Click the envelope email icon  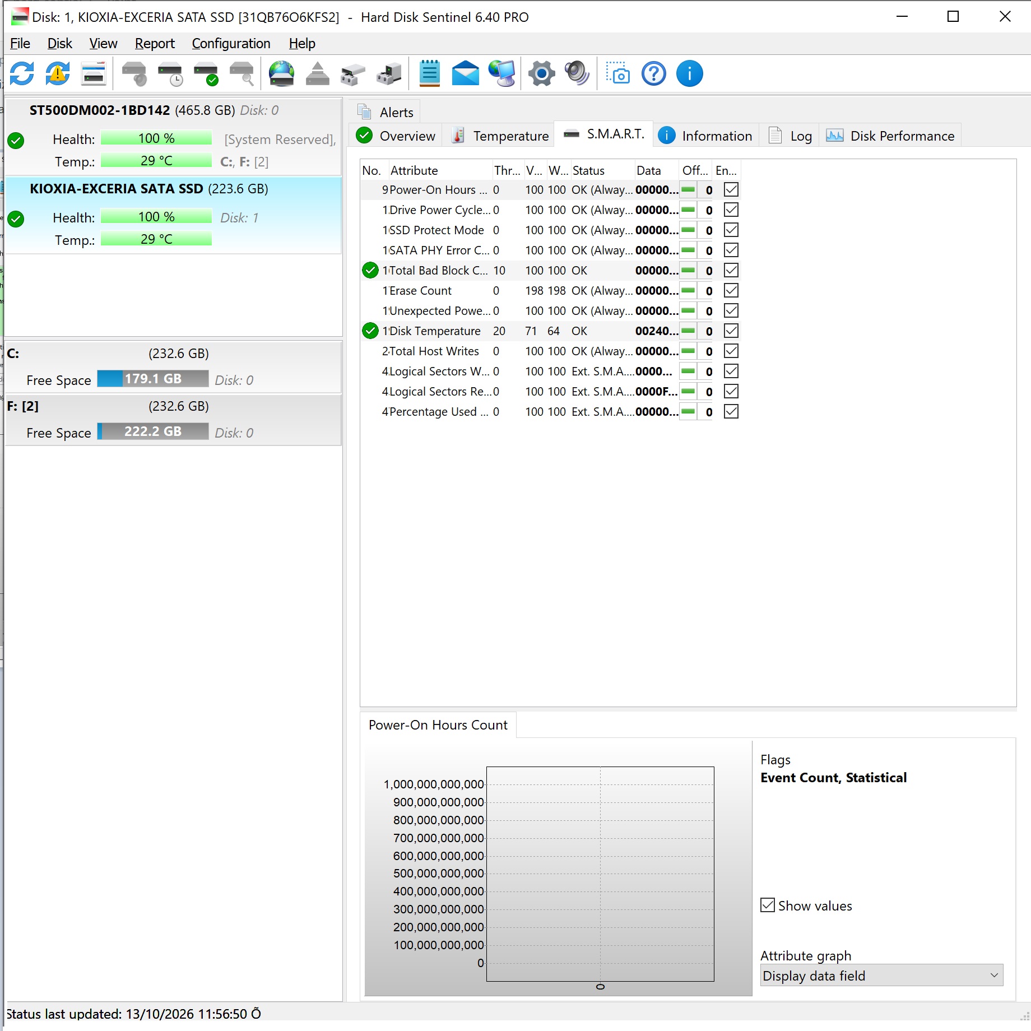click(x=465, y=73)
